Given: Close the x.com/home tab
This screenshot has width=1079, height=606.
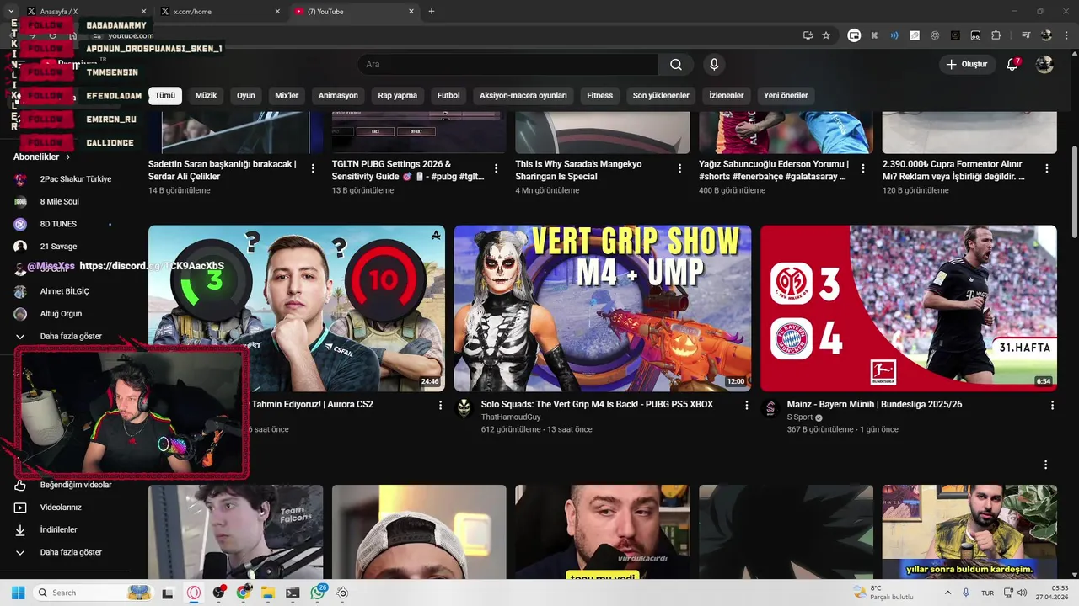Looking at the screenshot, I should point(278,12).
